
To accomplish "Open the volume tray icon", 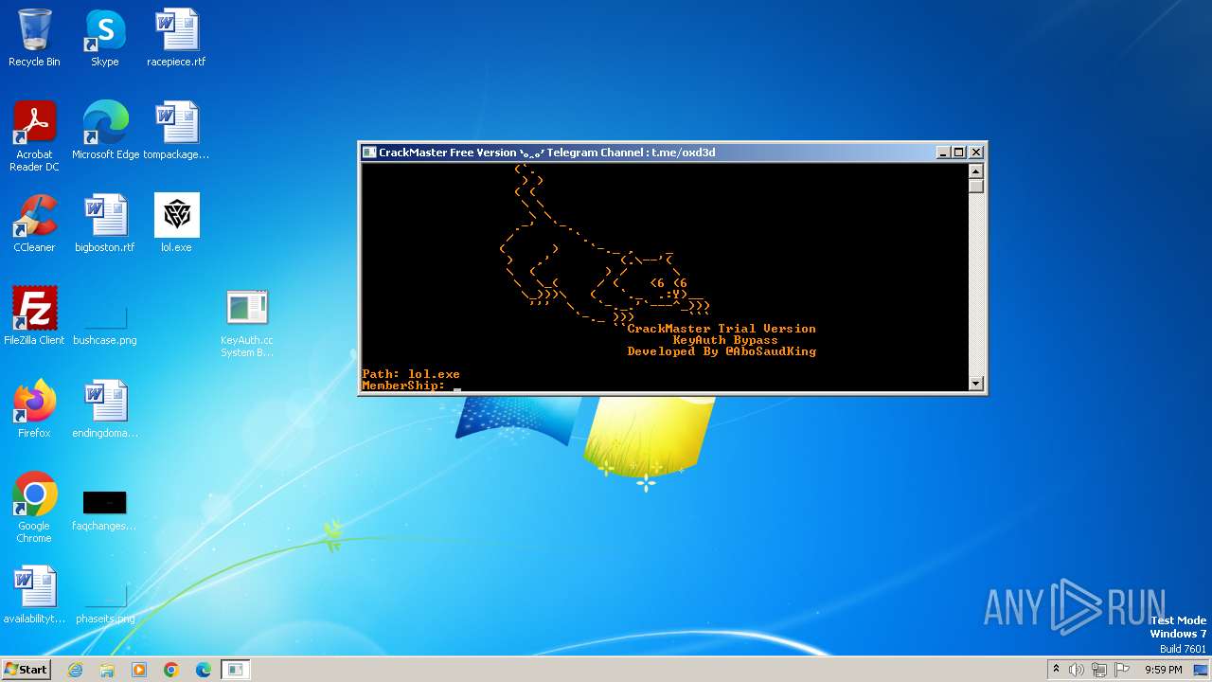I will (1077, 670).
